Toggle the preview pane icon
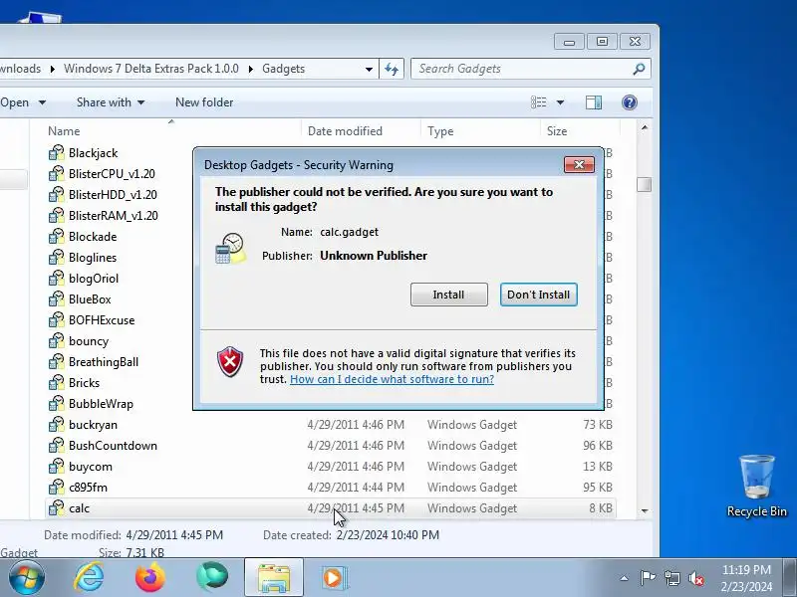Screen dimensions: 797x597 click(x=593, y=102)
